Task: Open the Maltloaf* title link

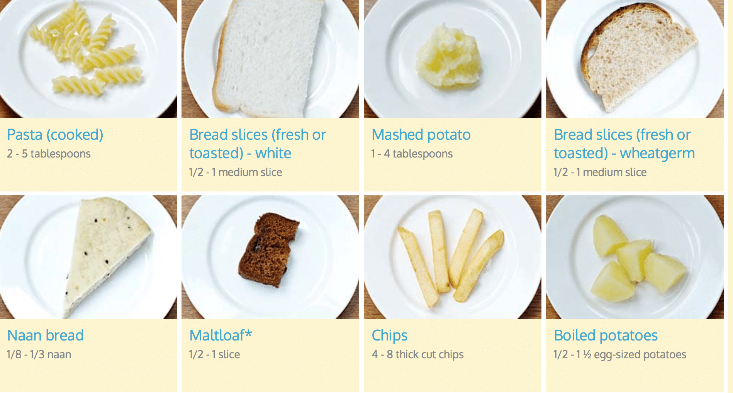Action: click(221, 335)
